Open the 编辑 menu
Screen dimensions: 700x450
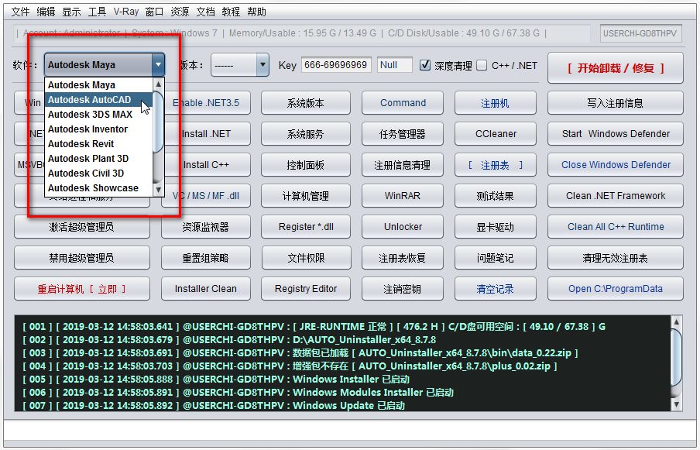click(x=46, y=12)
